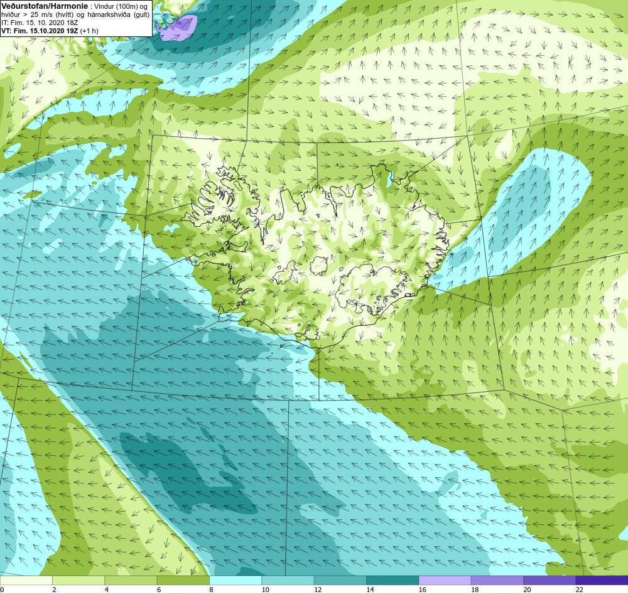Viewport: 628px width, 594px height.
Task: Select the dark indigo 22+ m/s legend swatch
Action: pyautogui.click(x=602, y=580)
